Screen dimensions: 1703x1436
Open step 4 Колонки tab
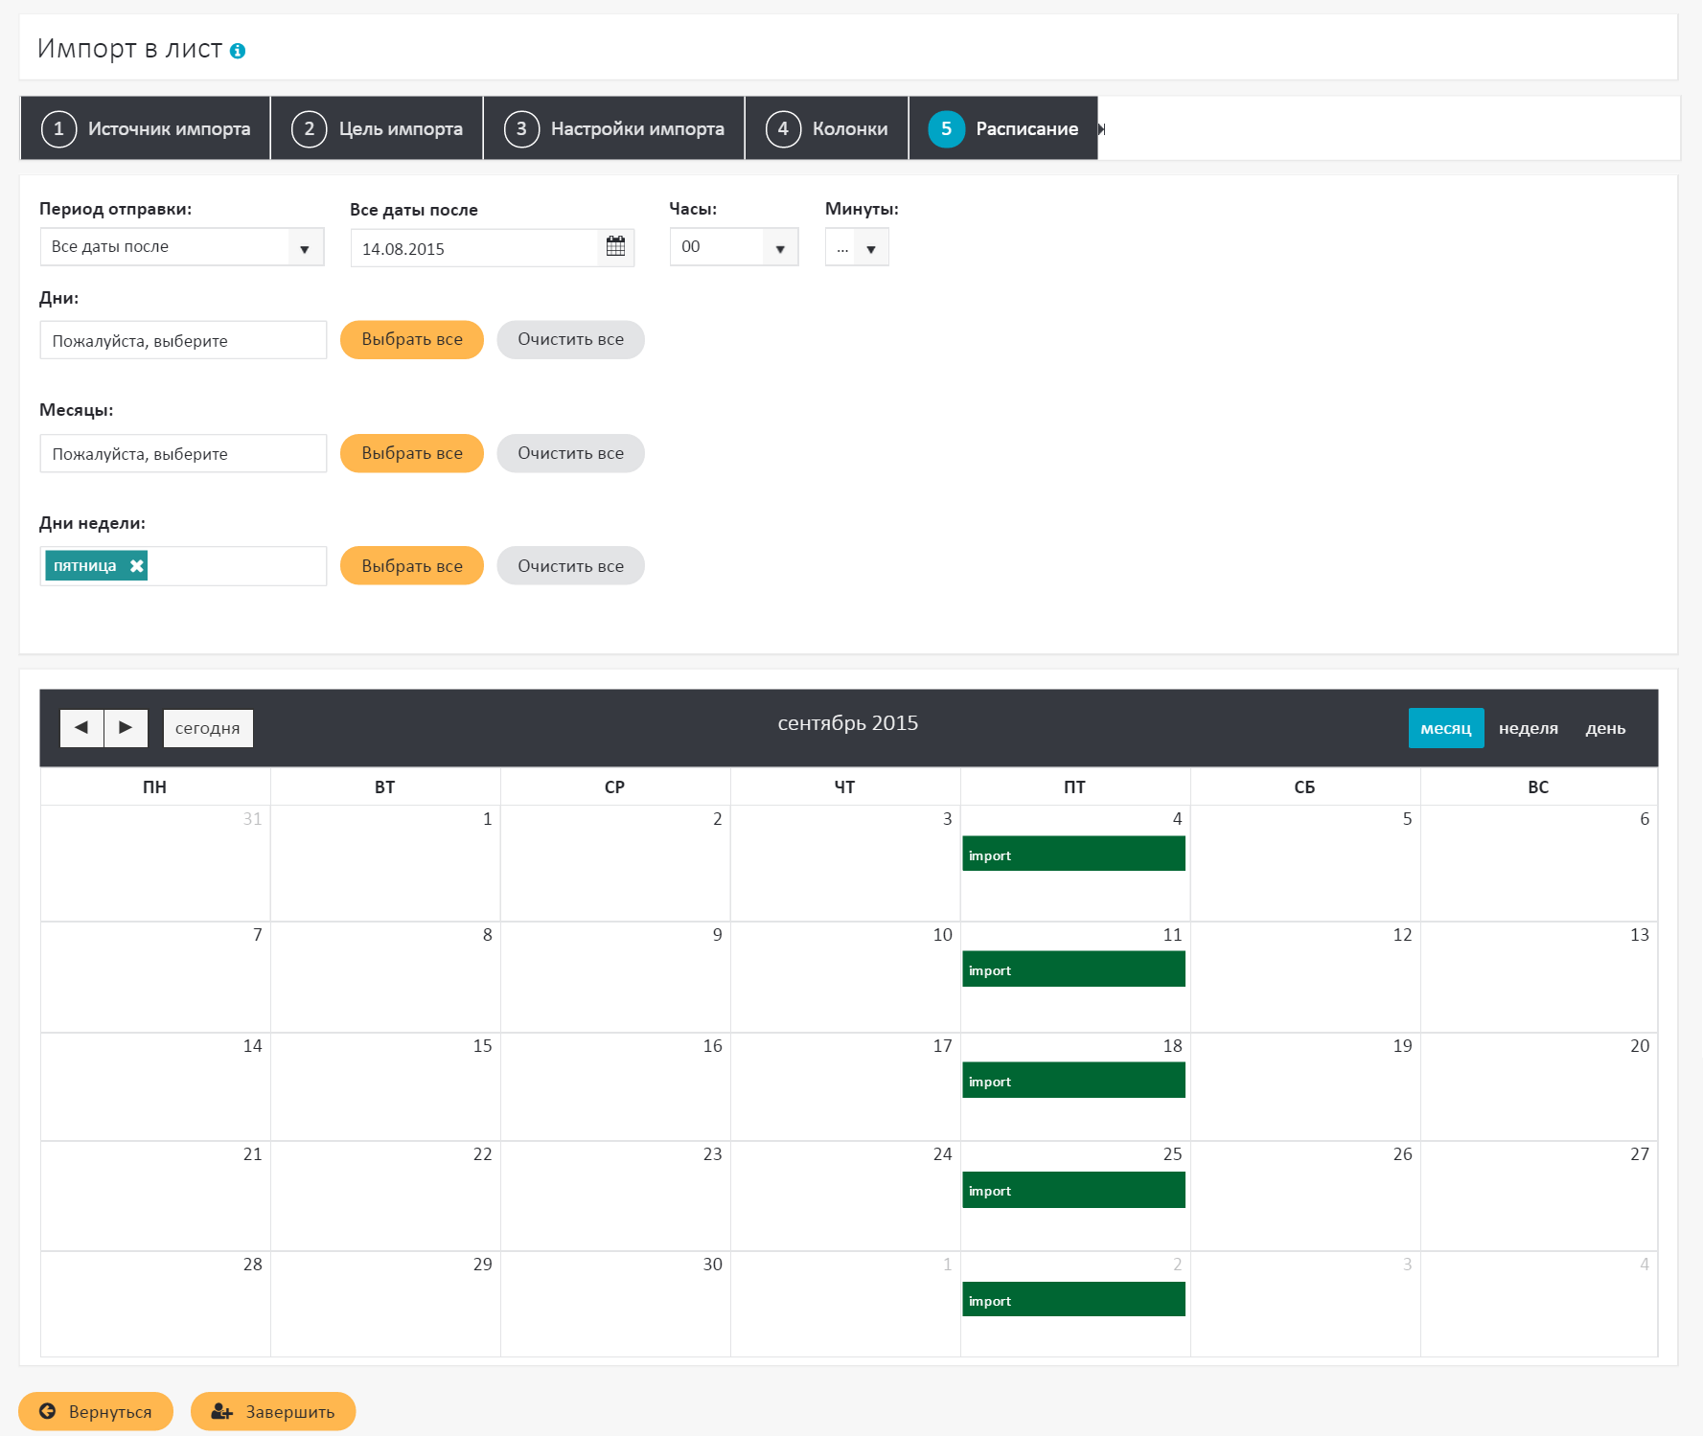pyautogui.click(x=827, y=128)
